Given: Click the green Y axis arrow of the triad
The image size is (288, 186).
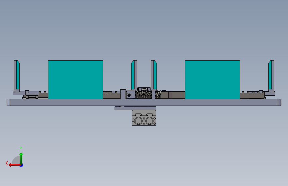Looking at the screenshot, I should 21,158.
